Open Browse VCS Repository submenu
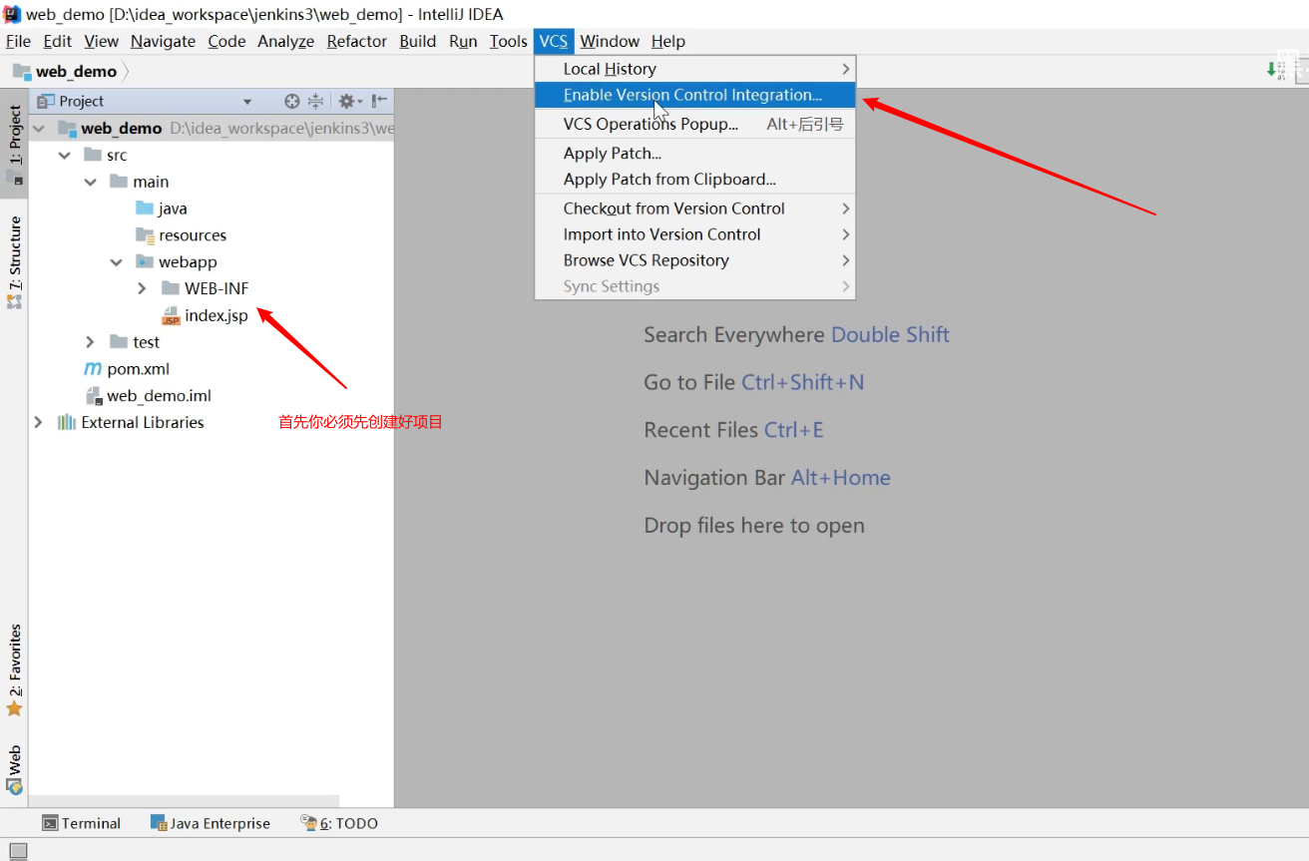Viewport: 1309px width, 861px height. (x=695, y=260)
